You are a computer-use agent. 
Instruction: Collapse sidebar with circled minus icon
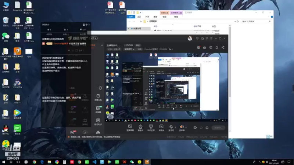point(100,88)
